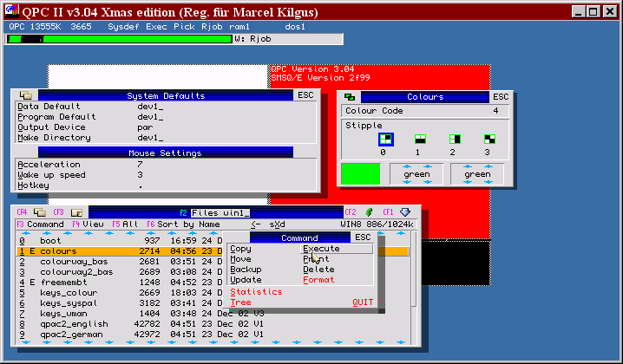Select stipple pattern 0
The width and height of the screenshot is (623, 364).
coord(387,139)
